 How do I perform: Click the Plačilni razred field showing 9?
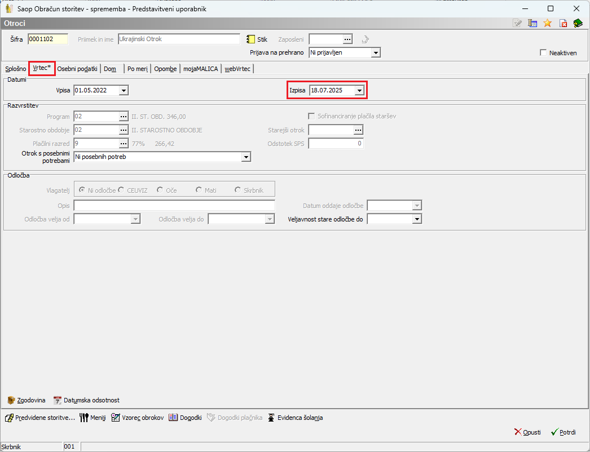[x=96, y=143]
